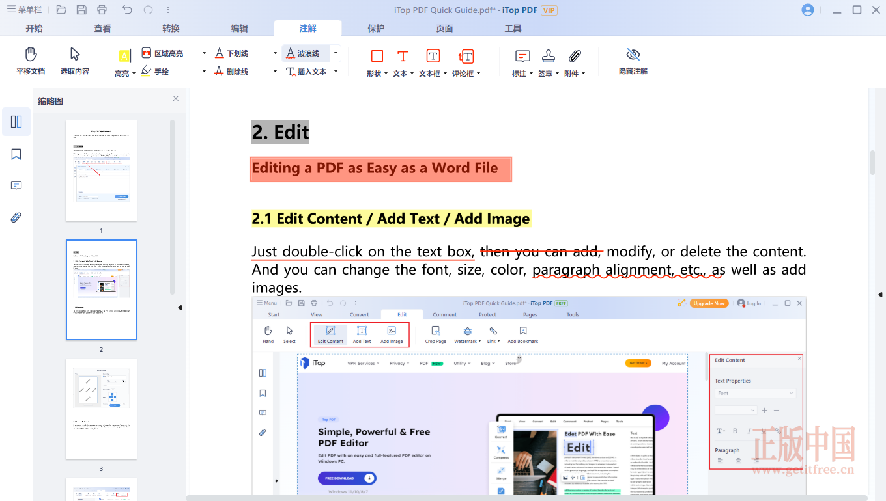Toggle the bookmarks sidebar panel icon

pos(16,154)
